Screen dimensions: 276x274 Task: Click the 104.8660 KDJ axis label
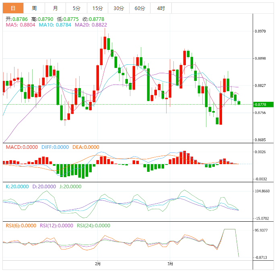point(262,191)
